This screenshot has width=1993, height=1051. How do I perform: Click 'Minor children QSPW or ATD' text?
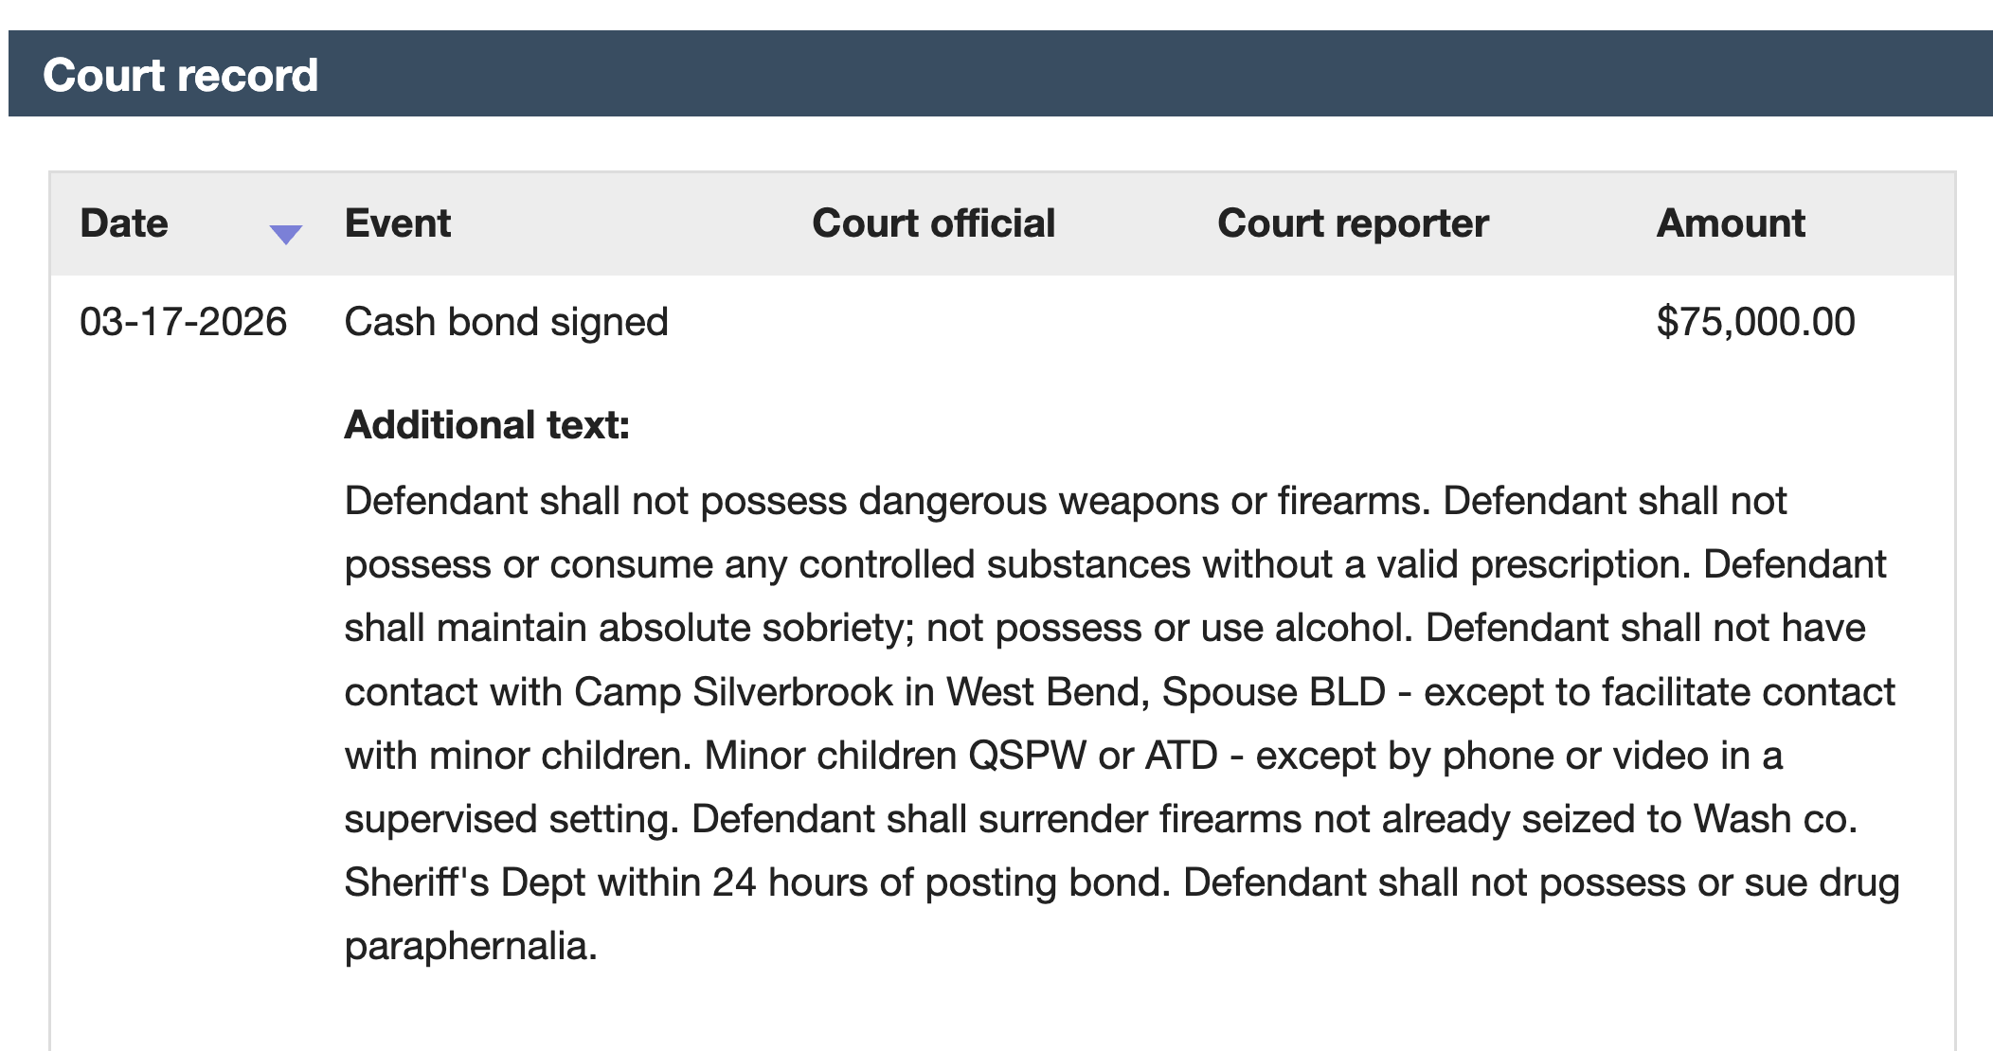coord(961,756)
